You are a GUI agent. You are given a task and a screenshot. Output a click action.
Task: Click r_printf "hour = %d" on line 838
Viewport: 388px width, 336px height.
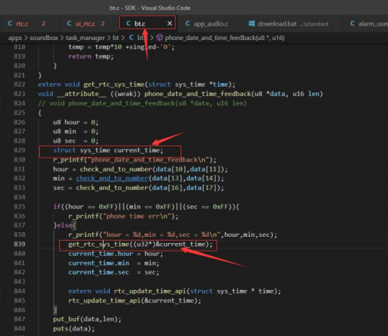point(173,235)
